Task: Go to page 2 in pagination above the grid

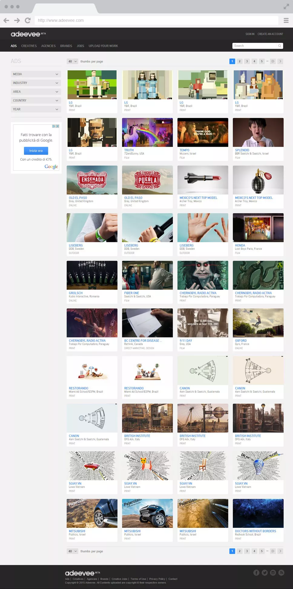Action: (x=239, y=61)
